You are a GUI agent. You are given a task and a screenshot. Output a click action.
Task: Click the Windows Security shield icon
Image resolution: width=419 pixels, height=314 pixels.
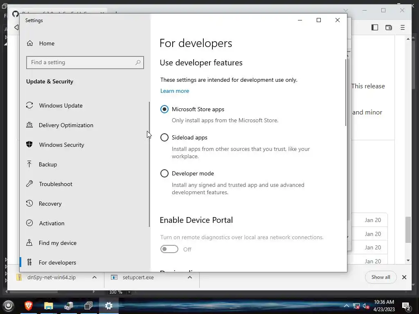click(x=29, y=144)
